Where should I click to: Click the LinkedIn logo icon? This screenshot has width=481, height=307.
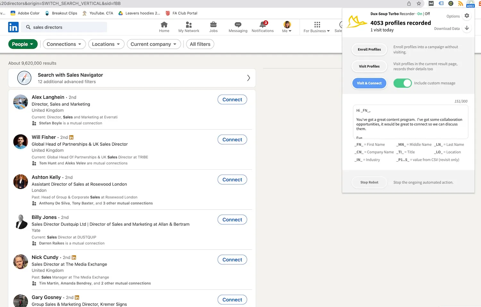click(x=13, y=27)
